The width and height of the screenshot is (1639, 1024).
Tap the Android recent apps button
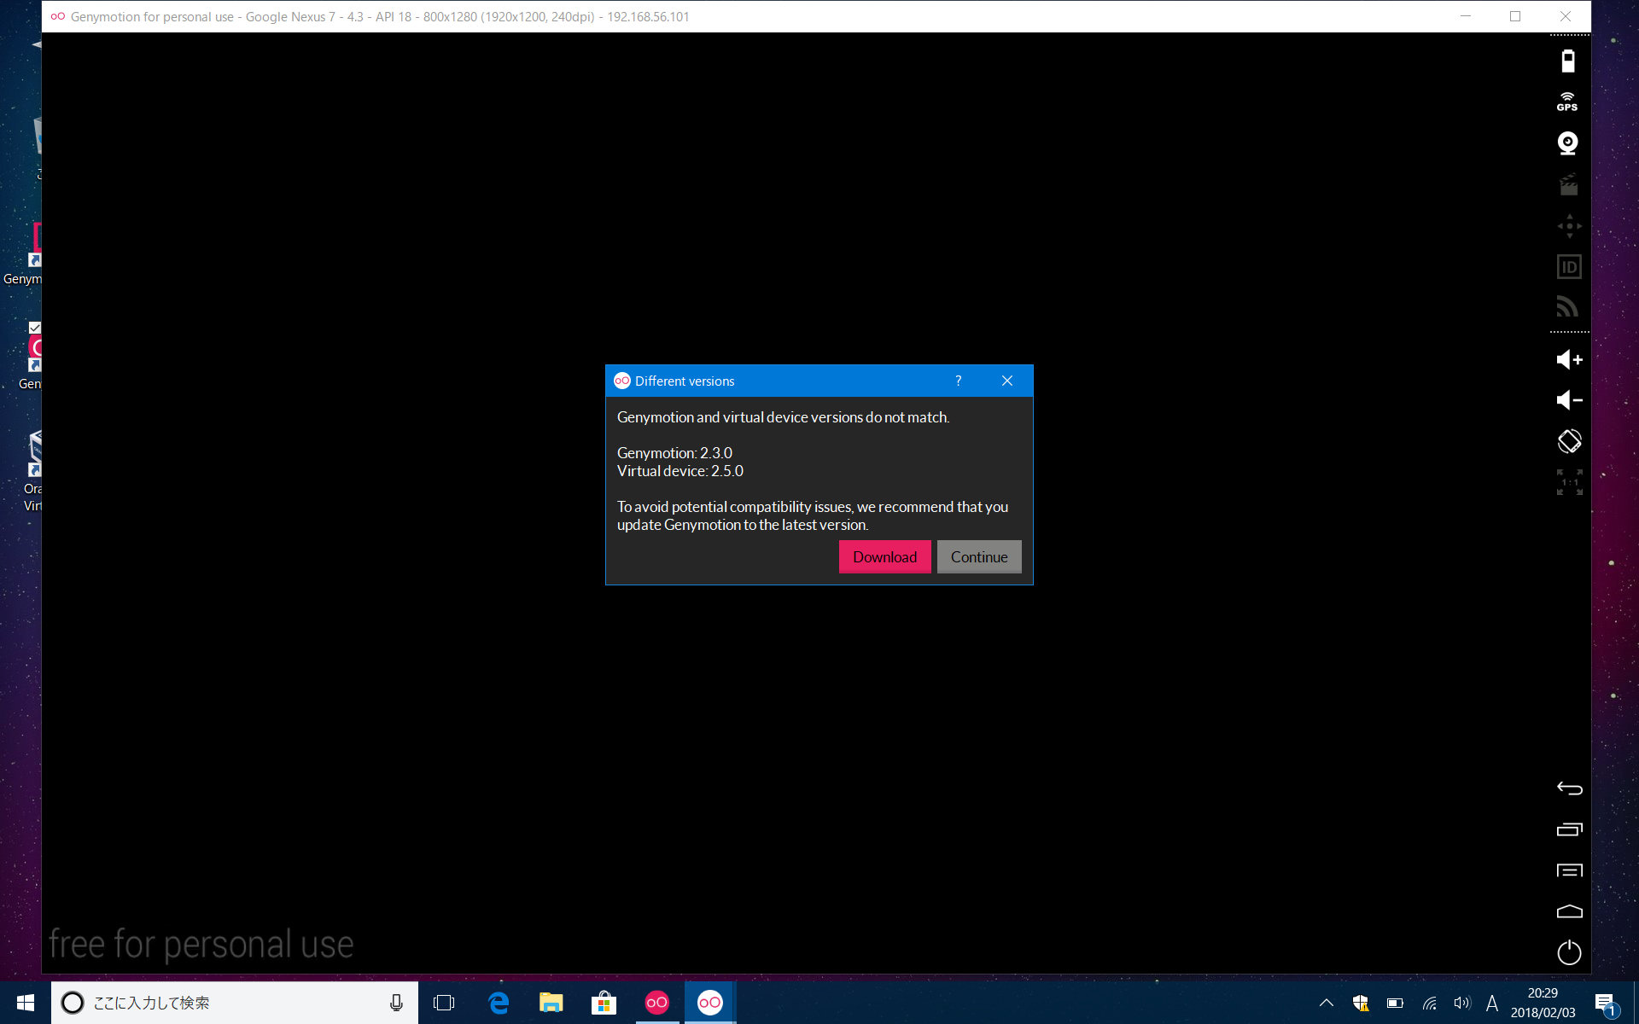pyautogui.click(x=1569, y=829)
